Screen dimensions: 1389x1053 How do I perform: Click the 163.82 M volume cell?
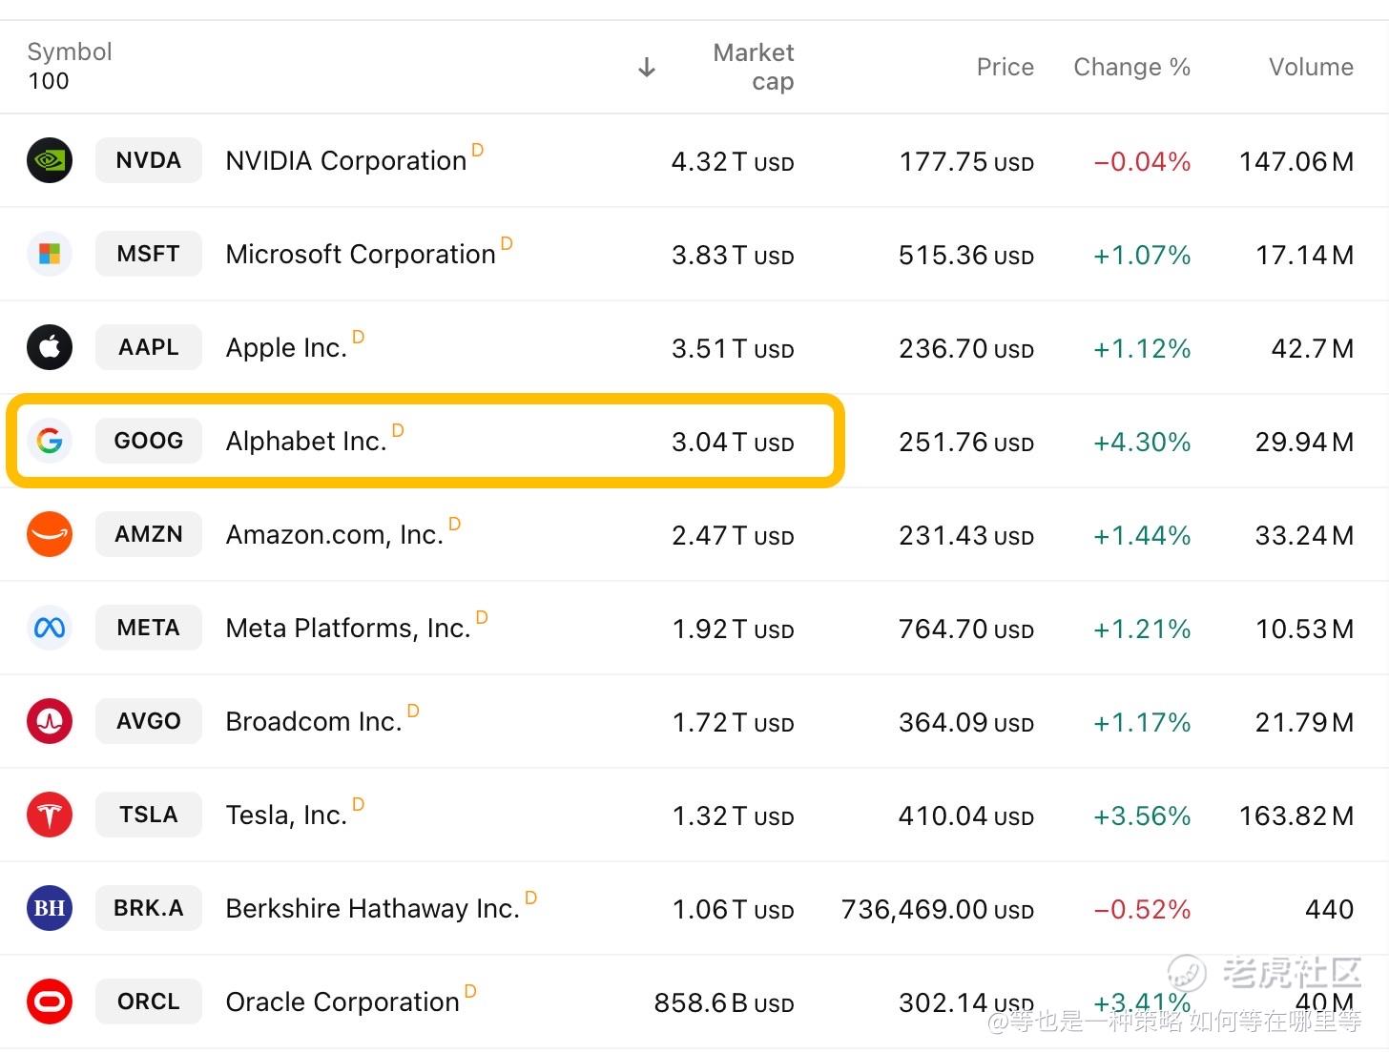pos(1296,816)
